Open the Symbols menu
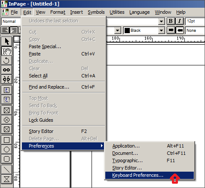The image size is (205, 188). pyautogui.click(x=96, y=12)
